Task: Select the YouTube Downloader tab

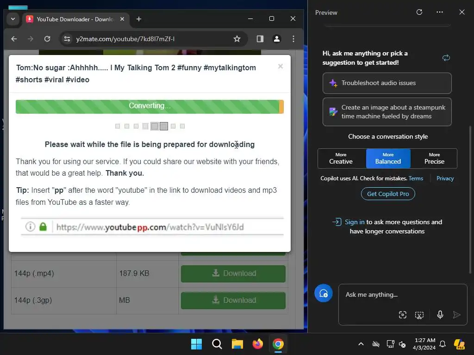Action: 75,19
